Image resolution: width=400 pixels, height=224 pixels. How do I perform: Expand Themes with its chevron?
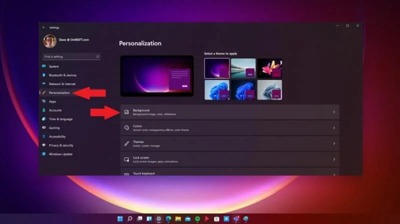click(x=334, y=143)
